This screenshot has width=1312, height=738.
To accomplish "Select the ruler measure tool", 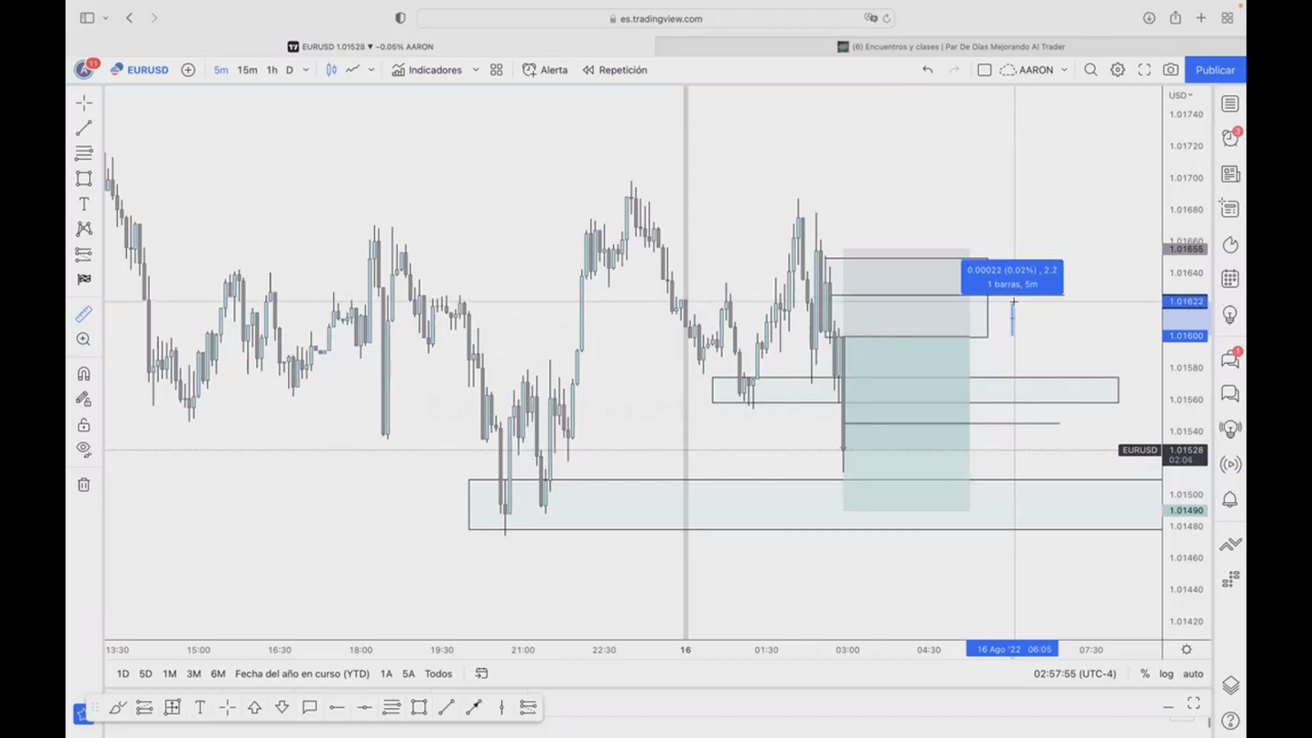I will pyautogui.click(x=84, y=314).
